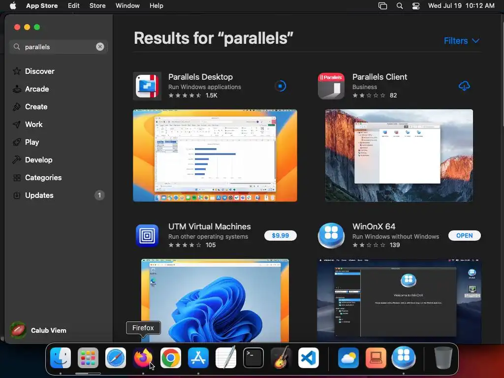
Task: Open the Trash from the Dock
Action: point(443,358)
